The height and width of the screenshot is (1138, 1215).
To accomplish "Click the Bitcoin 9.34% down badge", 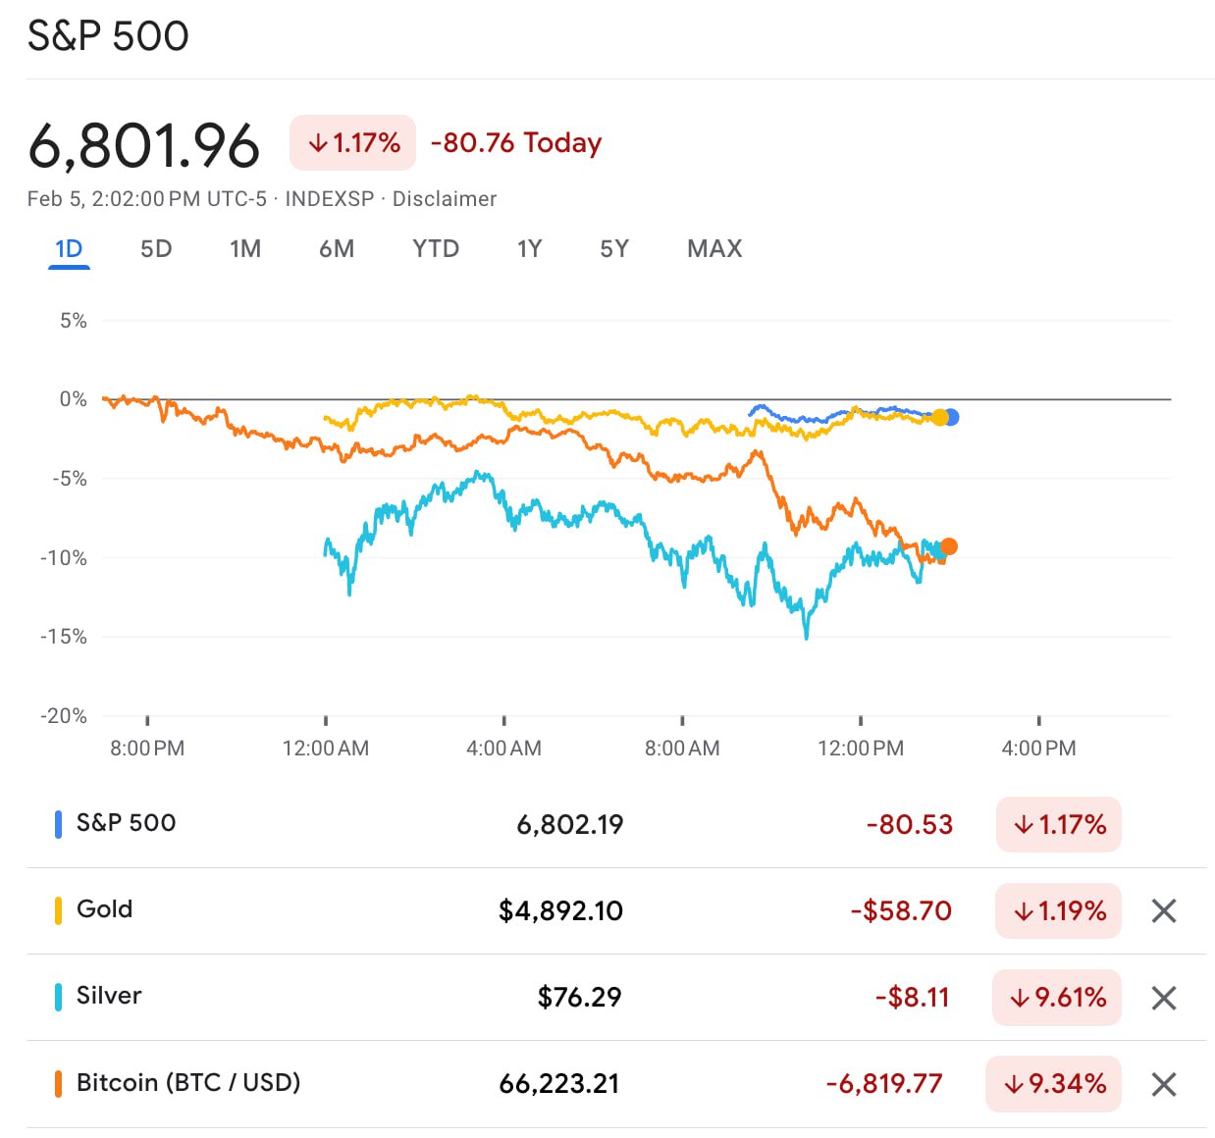I will [x=1054, y=1084].
